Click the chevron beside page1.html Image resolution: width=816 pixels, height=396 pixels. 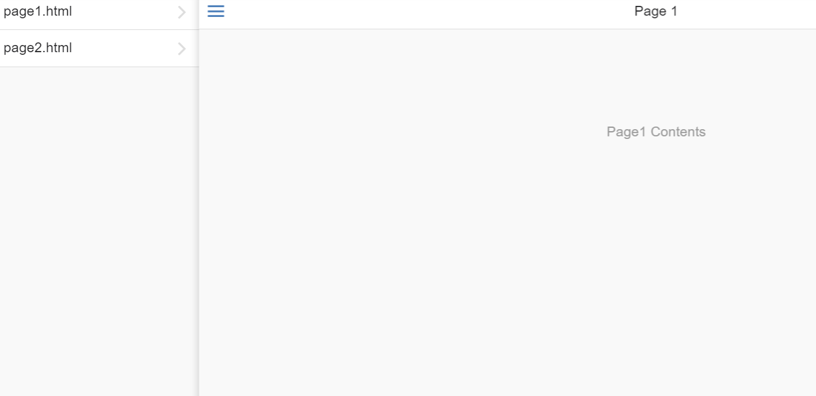point(182,12)
